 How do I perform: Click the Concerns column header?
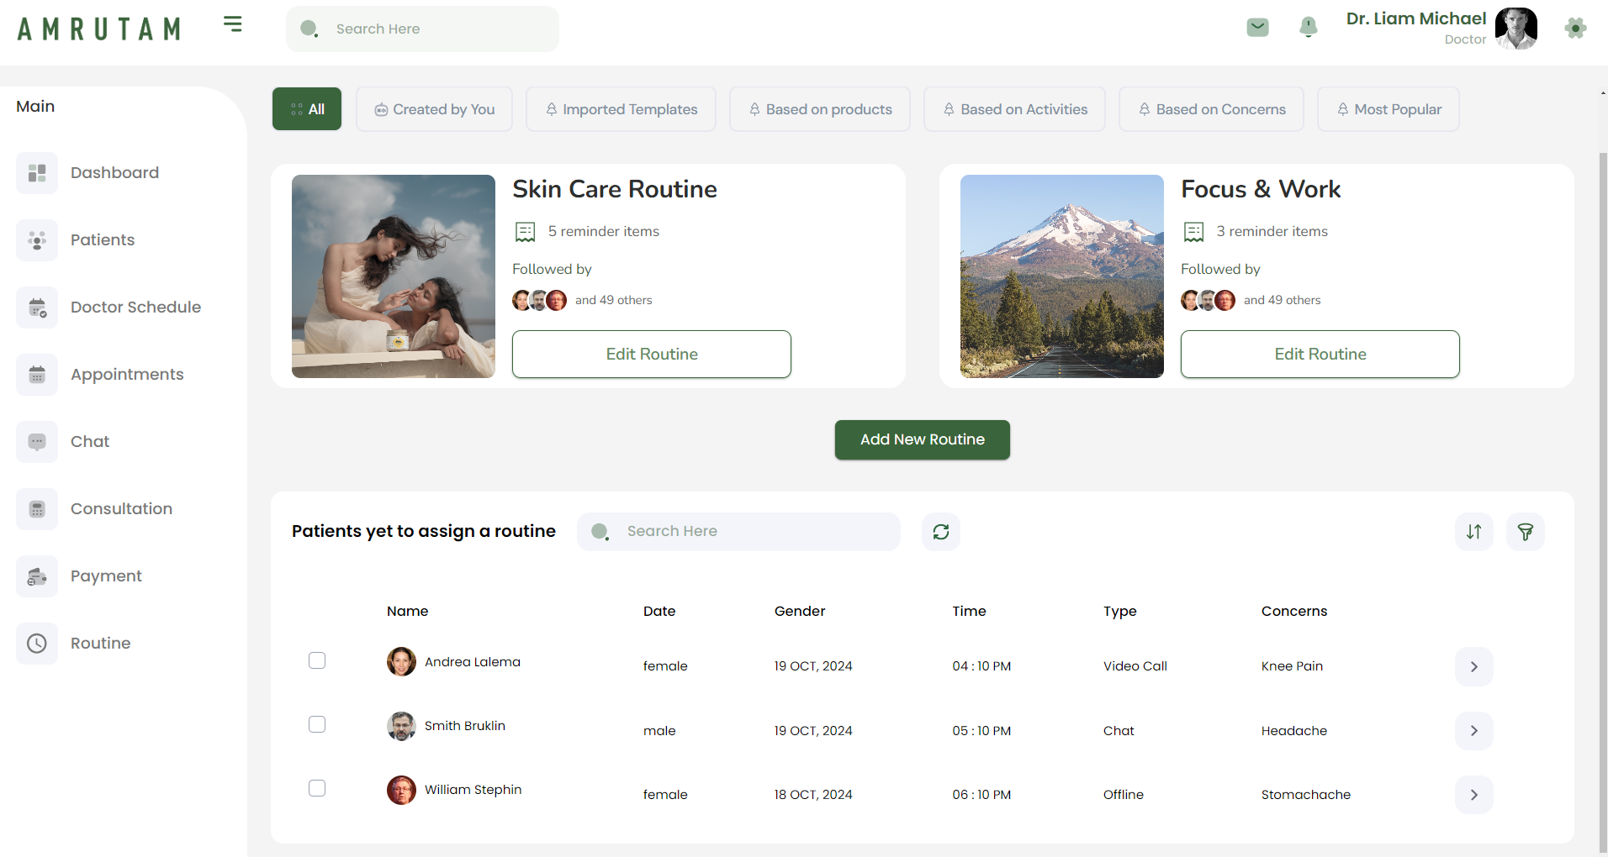click(1294, 612)
